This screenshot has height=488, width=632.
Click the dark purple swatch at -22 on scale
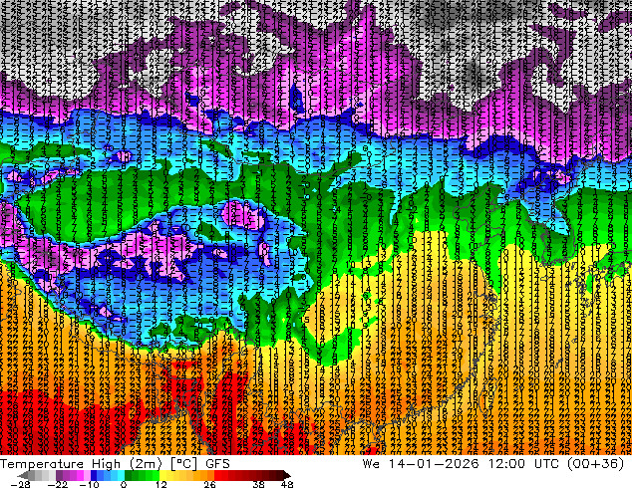click(x=59, y=475)
